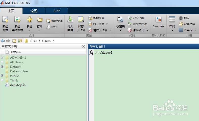Select the Think folder row
199x121 pixels.
click(43, 80)
